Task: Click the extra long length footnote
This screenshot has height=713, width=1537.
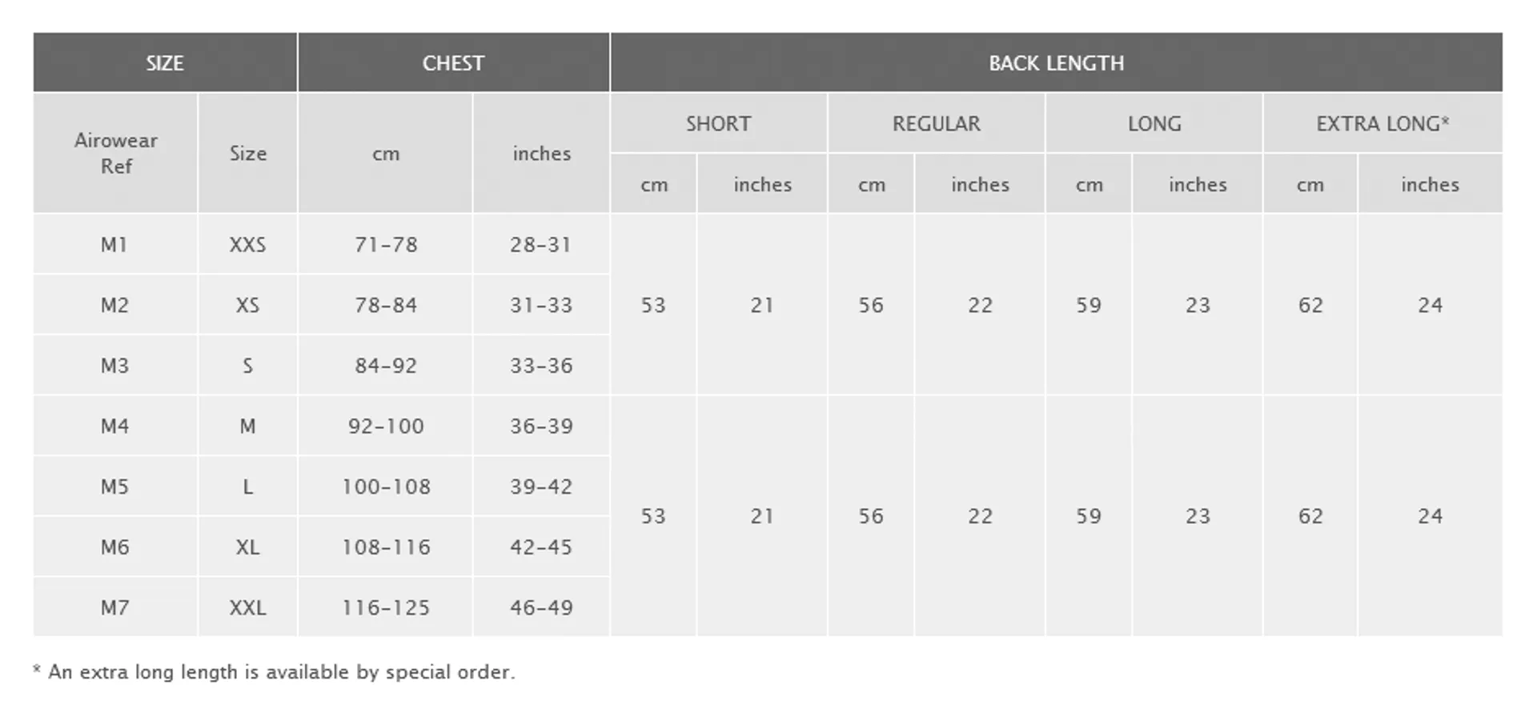Action: coord(274,671)
